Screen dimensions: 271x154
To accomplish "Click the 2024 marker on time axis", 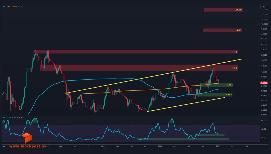I will pyautogui.click(x=160, y=146).
